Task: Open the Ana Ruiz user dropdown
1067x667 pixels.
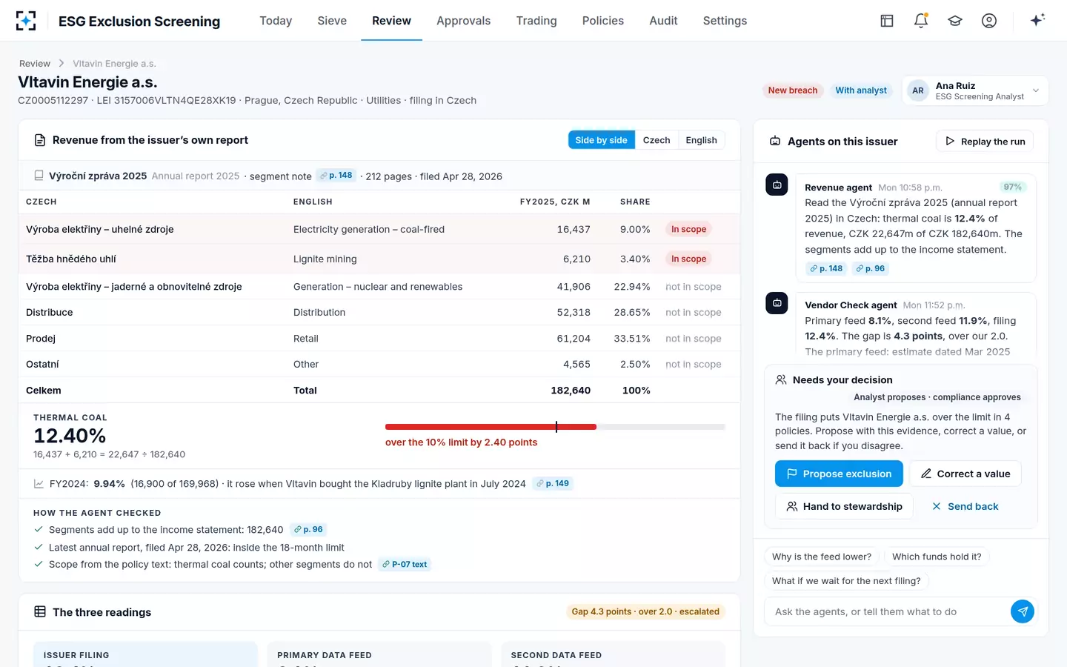Action: (x=975, y=90)
